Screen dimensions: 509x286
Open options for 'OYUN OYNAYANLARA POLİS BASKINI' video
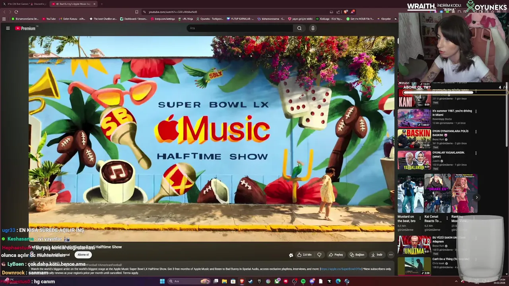tap(476, 131)
